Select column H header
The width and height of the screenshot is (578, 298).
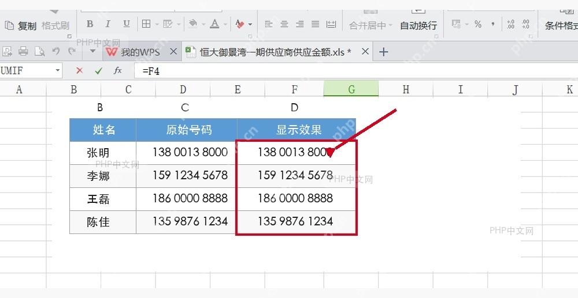pos(406,89)
